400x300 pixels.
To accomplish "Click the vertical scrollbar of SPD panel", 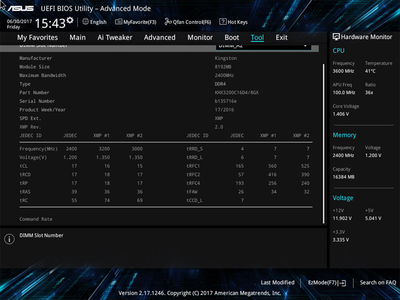I will coord(324,143).
